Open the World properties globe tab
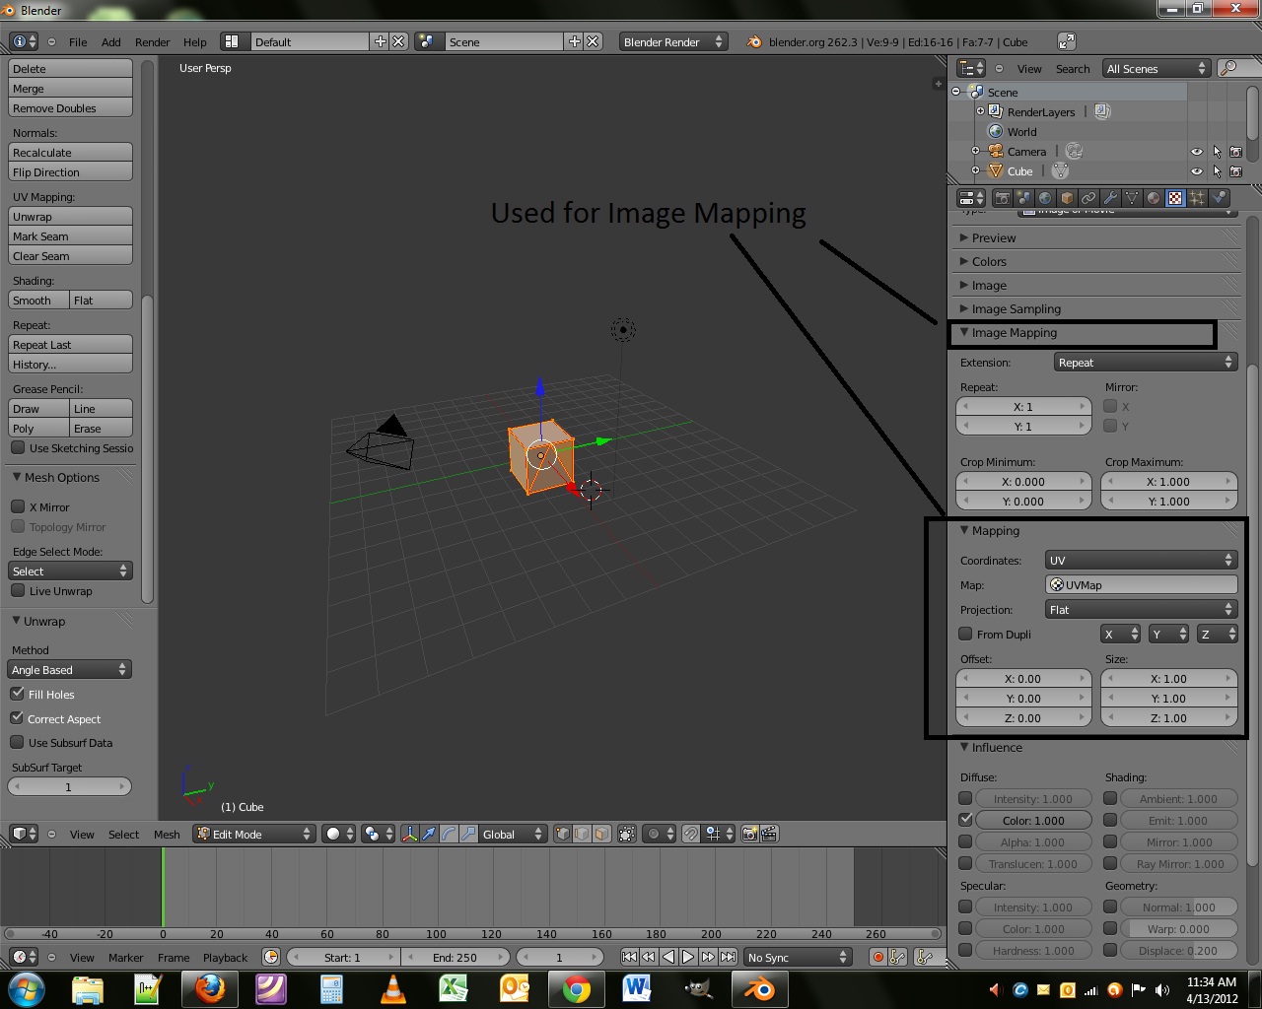Screen dimensions: 1262x1009 [x=1045, y=198]
